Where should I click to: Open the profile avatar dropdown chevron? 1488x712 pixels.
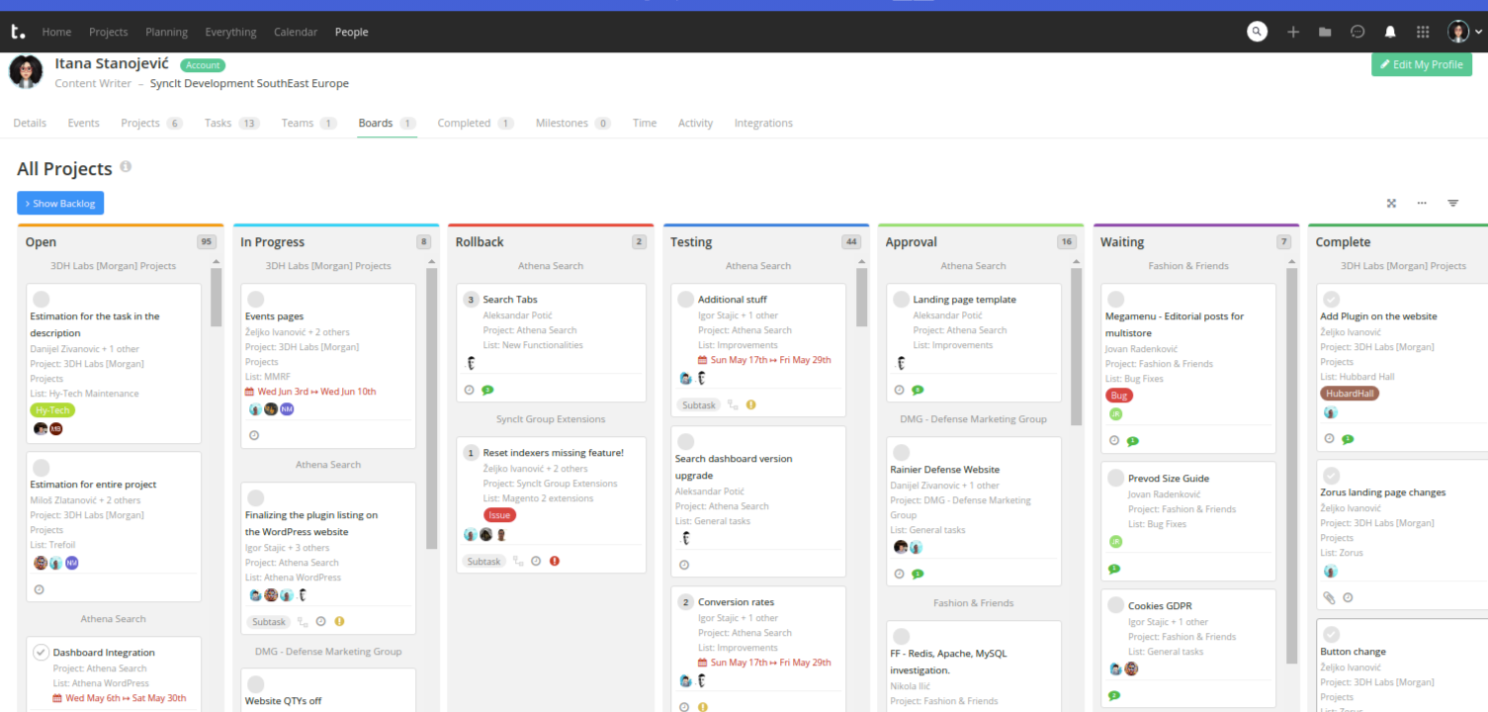(x=1478, y=32)
